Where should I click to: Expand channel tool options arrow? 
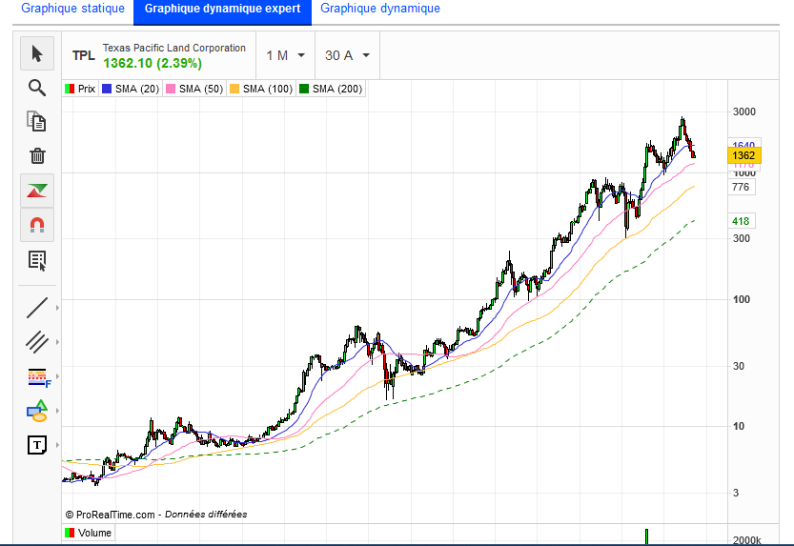click(x=57, y=342)
